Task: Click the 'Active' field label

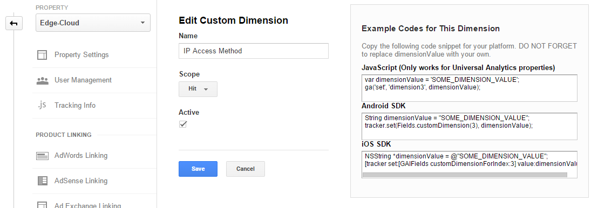Action: click(x=189, y=113)
